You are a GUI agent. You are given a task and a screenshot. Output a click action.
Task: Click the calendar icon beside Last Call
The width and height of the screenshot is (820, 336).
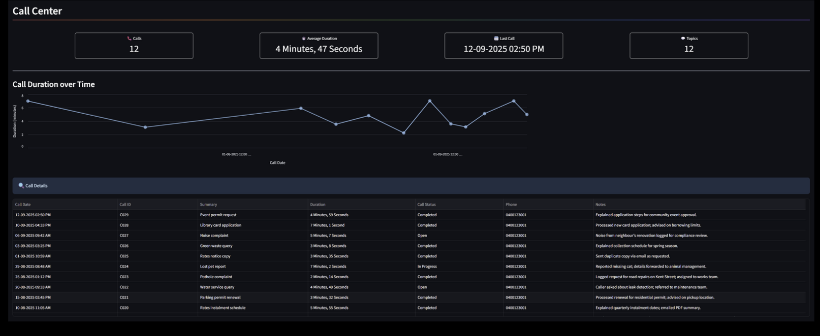(x=496, y=39)
